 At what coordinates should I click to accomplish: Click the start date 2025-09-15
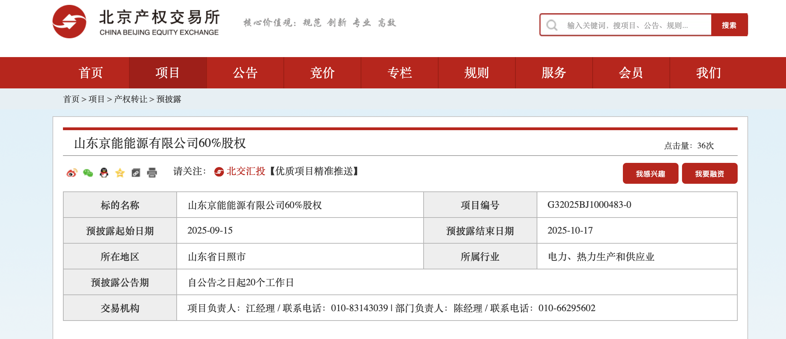[x=210, y=230]
